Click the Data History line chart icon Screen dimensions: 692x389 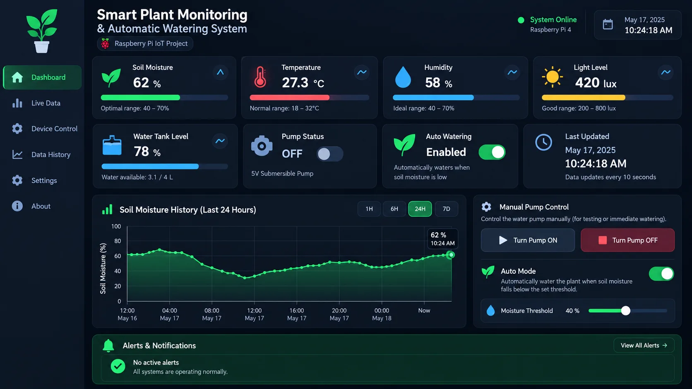(x=17, y=155)
